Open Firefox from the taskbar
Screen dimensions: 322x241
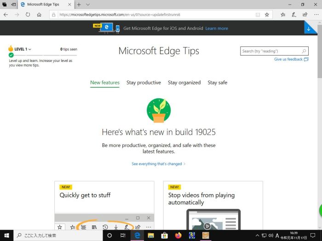click(x=178, y=235)
